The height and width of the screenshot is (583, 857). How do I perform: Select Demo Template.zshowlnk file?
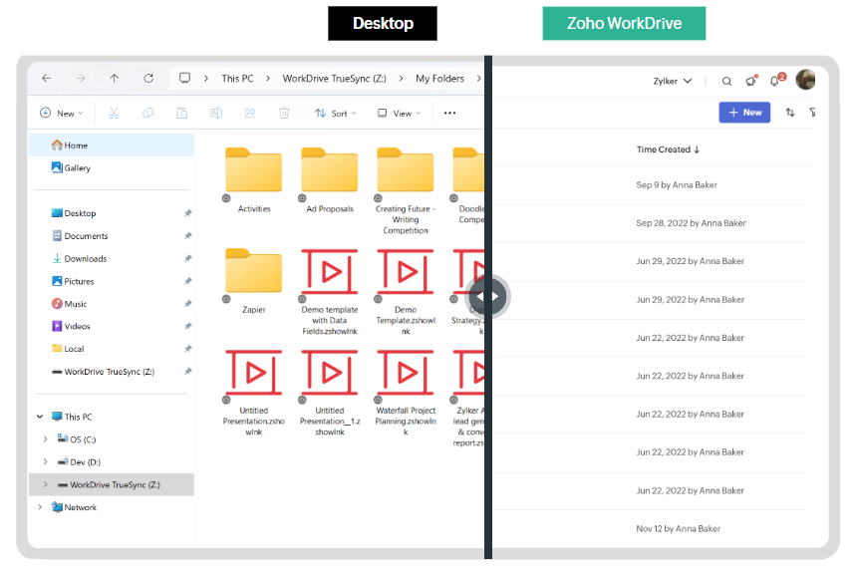406,292
